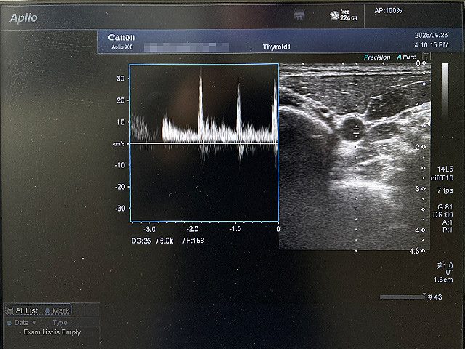Click the 'AP:100%' acoustic power value

388,11
